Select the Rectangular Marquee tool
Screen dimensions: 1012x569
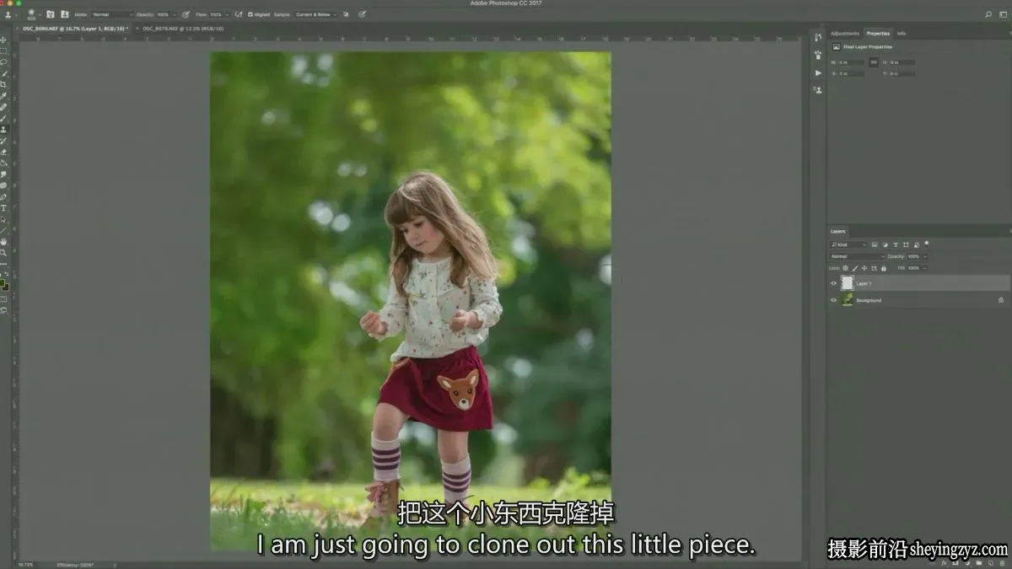[x=3, y=51]
